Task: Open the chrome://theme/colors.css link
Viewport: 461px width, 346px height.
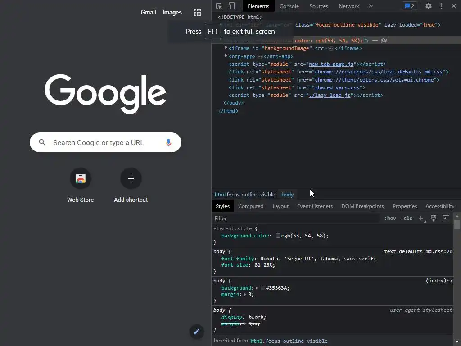Action: (374, 80)
